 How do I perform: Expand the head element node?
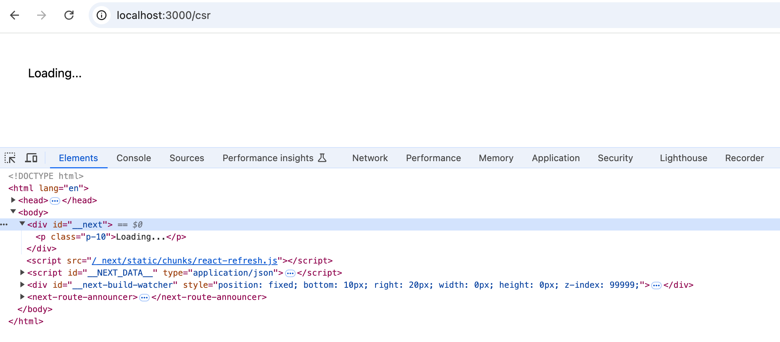coord(13,200)
